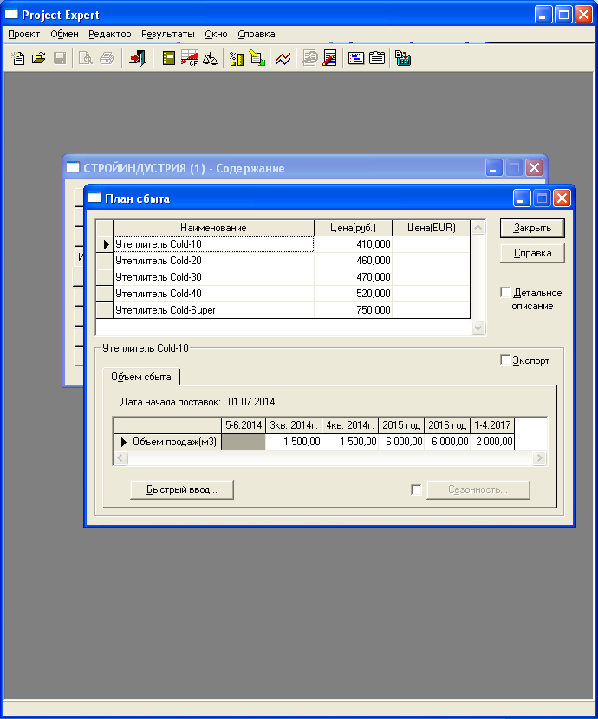
Task: Click the 1-4.2017 sales volume 2 000,00
Action: 492,442
